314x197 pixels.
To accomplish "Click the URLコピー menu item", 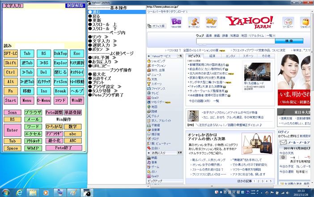I will point(99,66).
